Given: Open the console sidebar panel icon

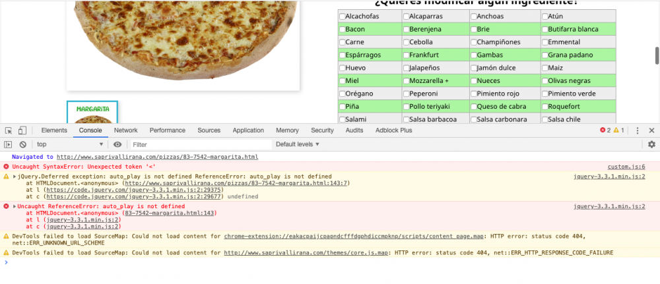Looking at the screenshot, I should [8, 144].
